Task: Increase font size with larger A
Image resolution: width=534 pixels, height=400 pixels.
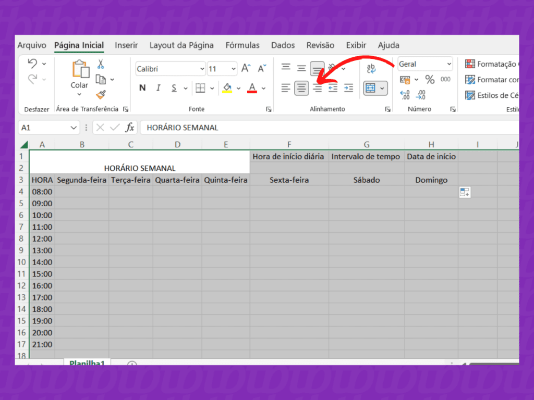Action: click(246, 68)
